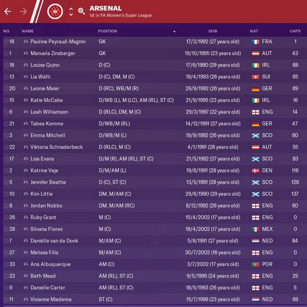The width and height of the screenshot is (307, 307).
Task: Sort squad by CAPS column header
Action: pyautogui.click(x=295, y=31)
